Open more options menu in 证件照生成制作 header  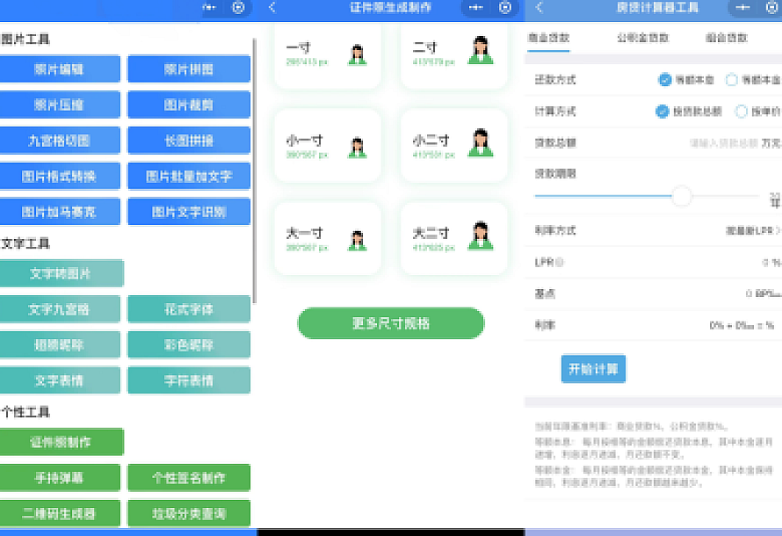[x=477, y=8]
